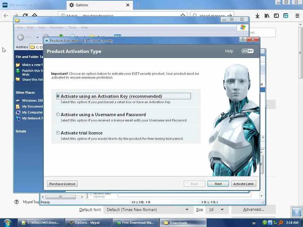Click the browser Home button

click(x=35, y=15)
